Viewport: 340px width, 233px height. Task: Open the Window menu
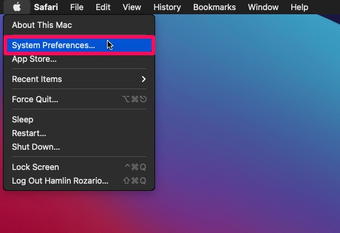tap(263, 7)
